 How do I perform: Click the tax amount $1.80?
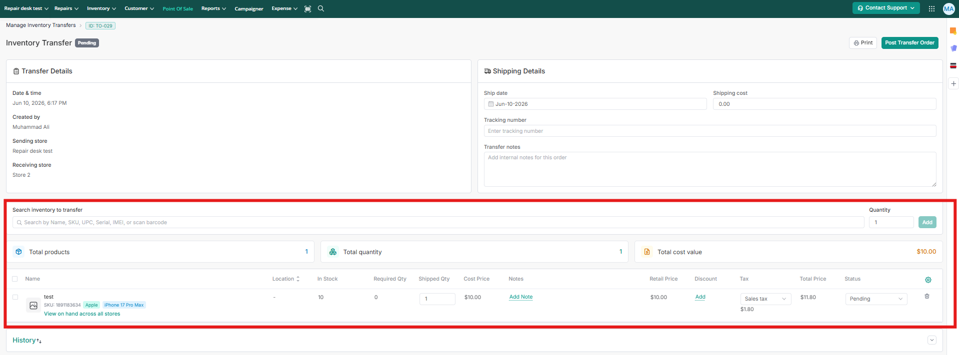click(747, 309)
